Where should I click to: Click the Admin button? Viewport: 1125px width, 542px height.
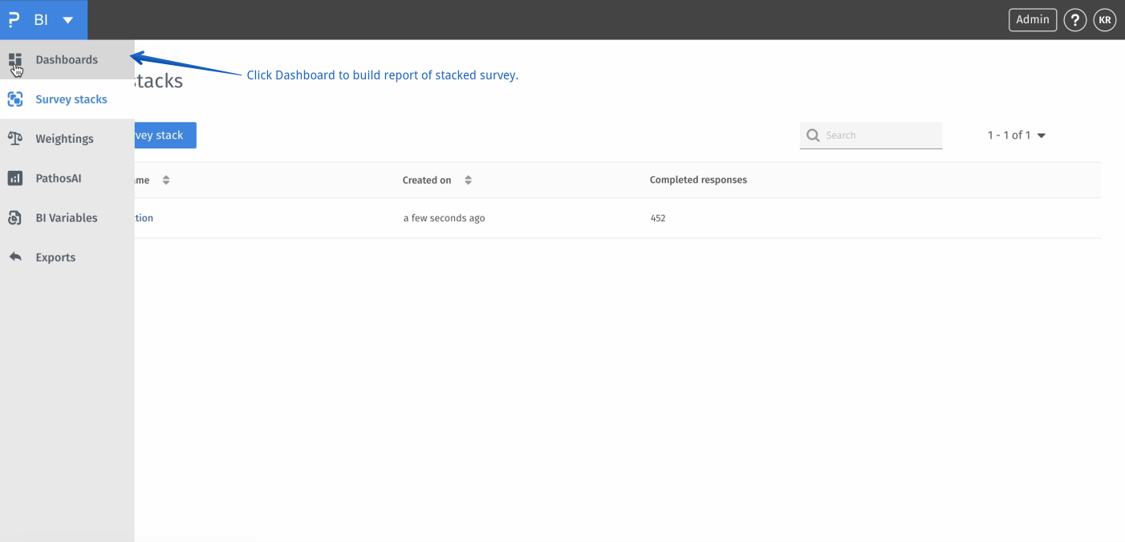(1033, 20)
